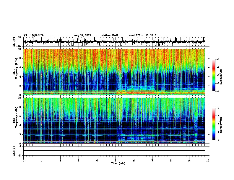Click the "start UT = 12:10:0" label

coord(143,35)
